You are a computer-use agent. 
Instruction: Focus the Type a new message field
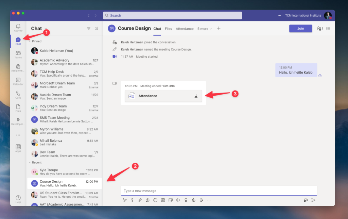(x=219, y=191)
